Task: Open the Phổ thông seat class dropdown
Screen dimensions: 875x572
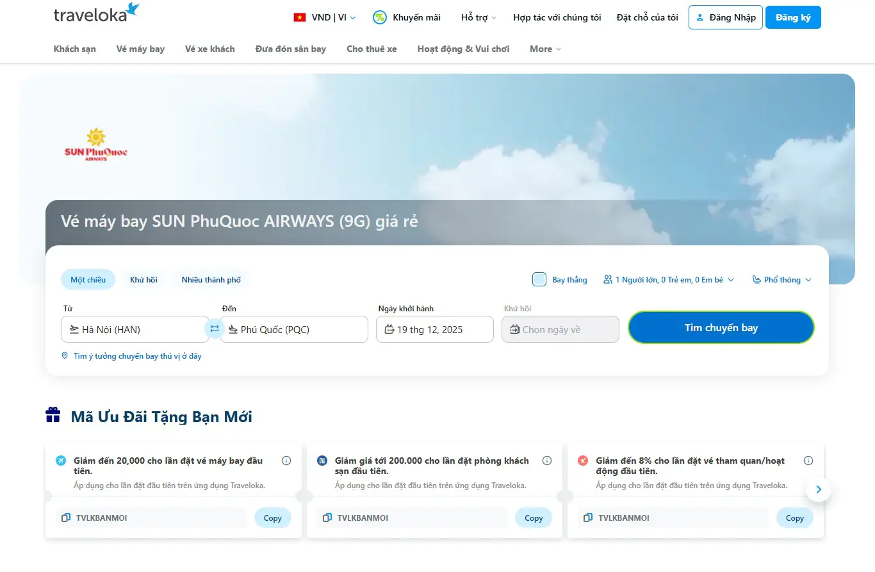Action: 781,280
